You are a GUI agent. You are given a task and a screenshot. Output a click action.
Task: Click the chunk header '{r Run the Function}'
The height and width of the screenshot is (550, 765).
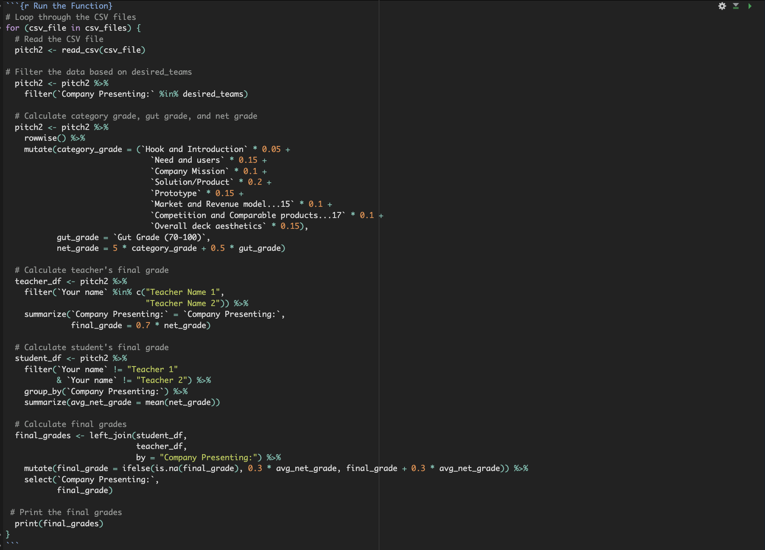coord(66,6)
